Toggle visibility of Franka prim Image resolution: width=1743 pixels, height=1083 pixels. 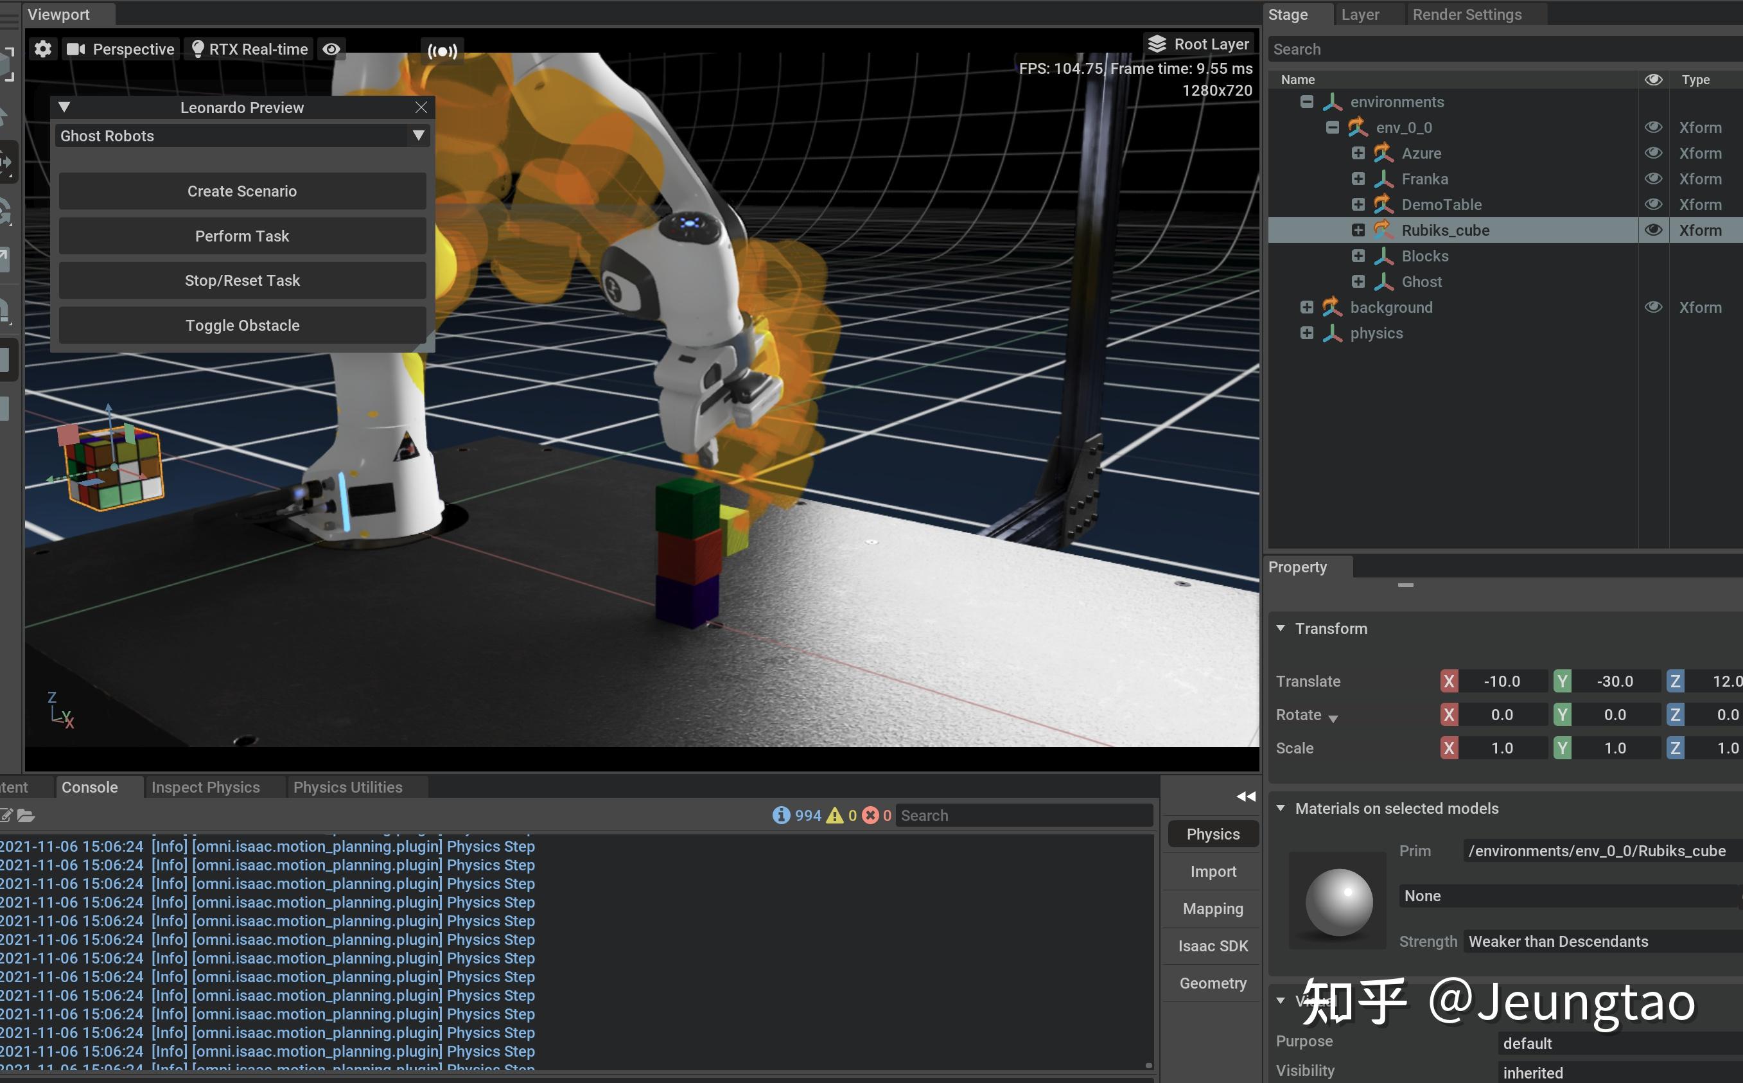(x=1653, y=179)
